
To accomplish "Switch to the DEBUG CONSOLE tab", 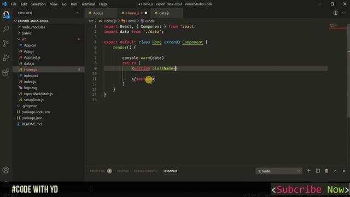I will [x=146, y=171].
